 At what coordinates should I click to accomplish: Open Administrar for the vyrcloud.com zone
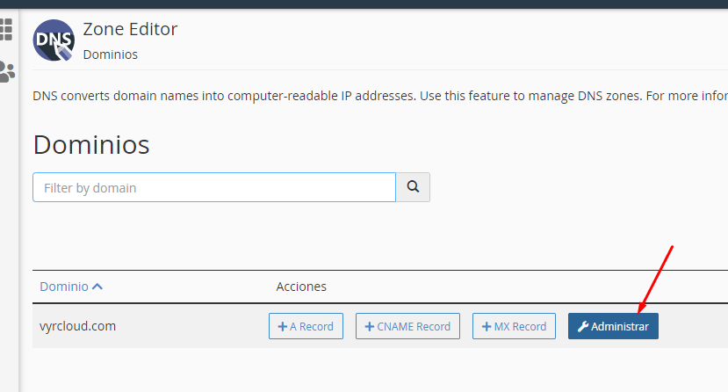[x=613, y=326]
